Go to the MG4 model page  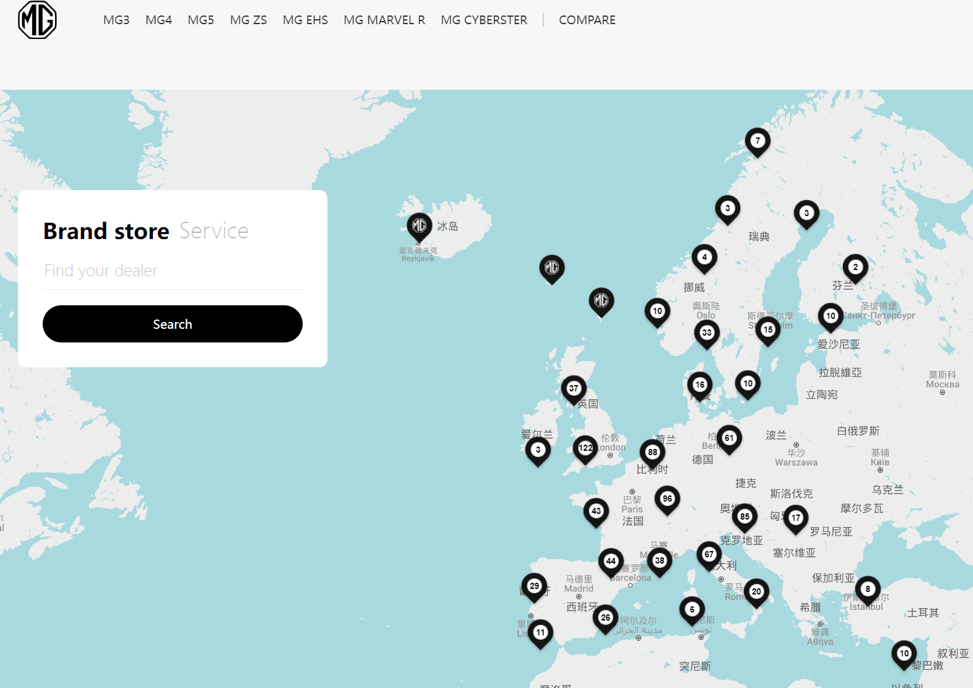click(x=158, y=20)
